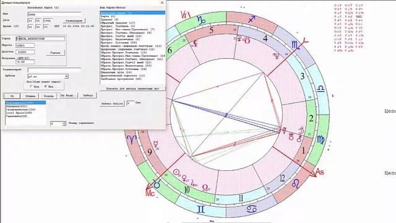Click the Отмена cancel button
Screen dimensions: 396x223
pyautogui.click(x=30, y=96)
